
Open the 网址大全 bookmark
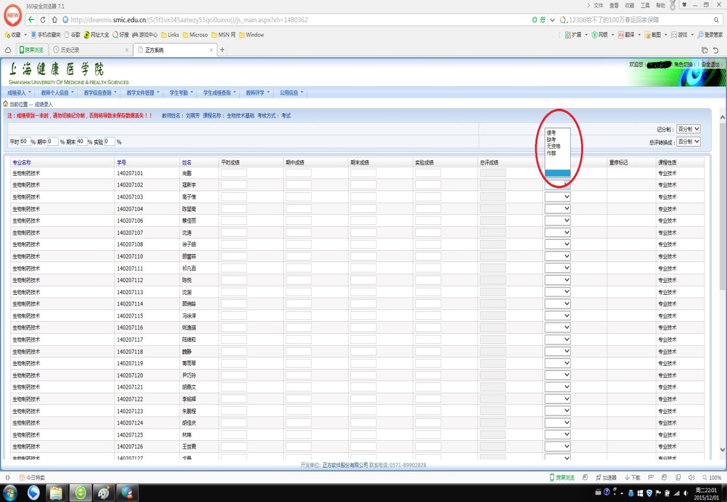(x=96, y=35)
